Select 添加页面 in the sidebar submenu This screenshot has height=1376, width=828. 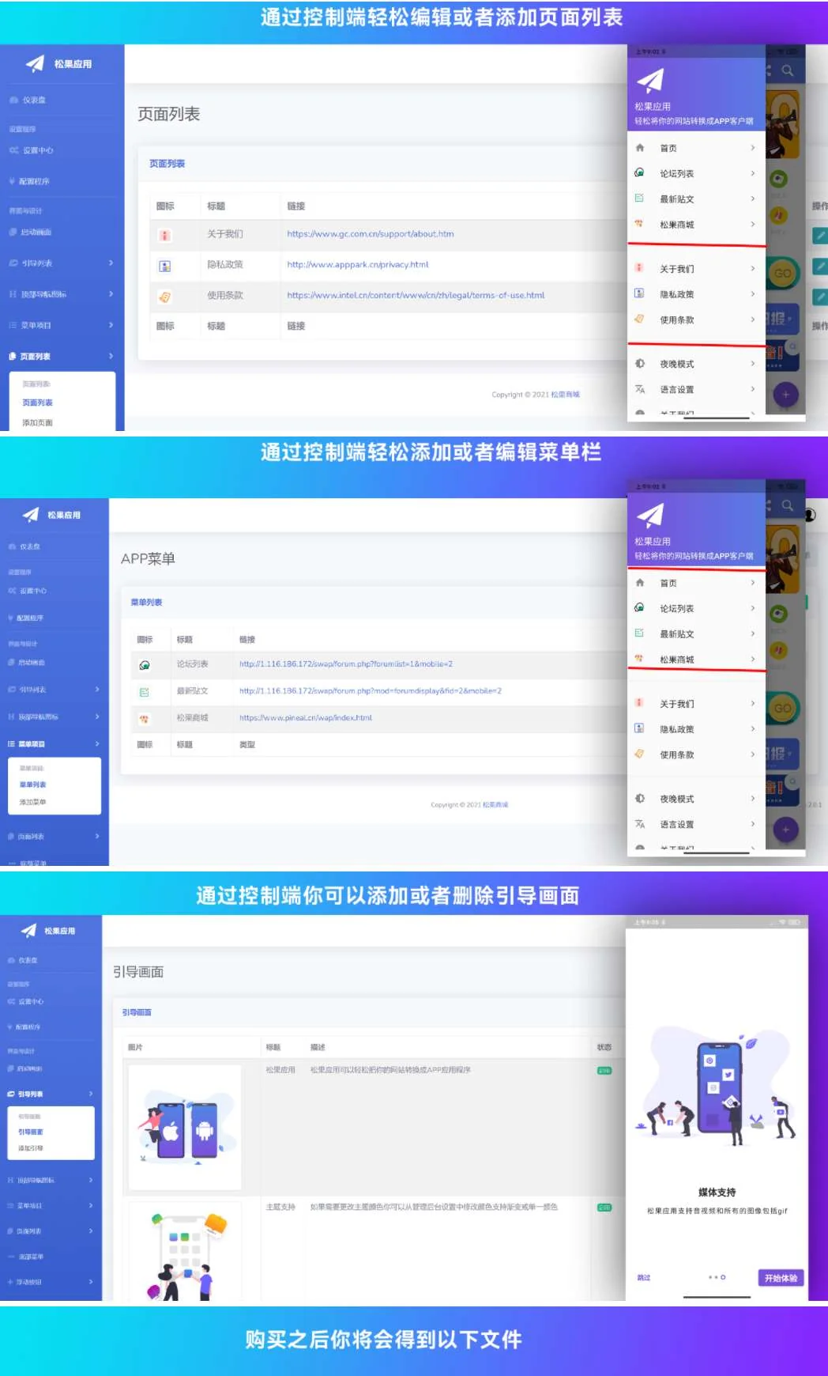[x=37, y=423]
